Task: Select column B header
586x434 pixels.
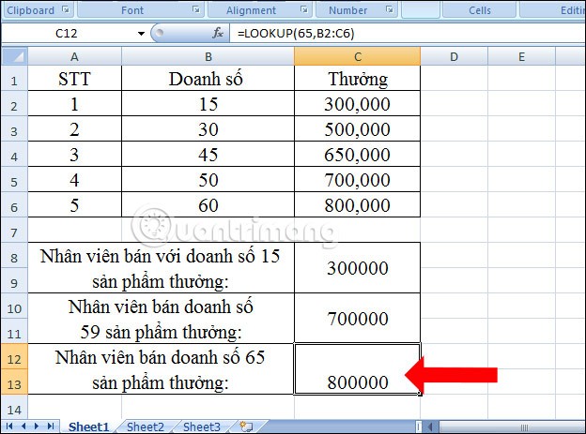Action: 208,57
